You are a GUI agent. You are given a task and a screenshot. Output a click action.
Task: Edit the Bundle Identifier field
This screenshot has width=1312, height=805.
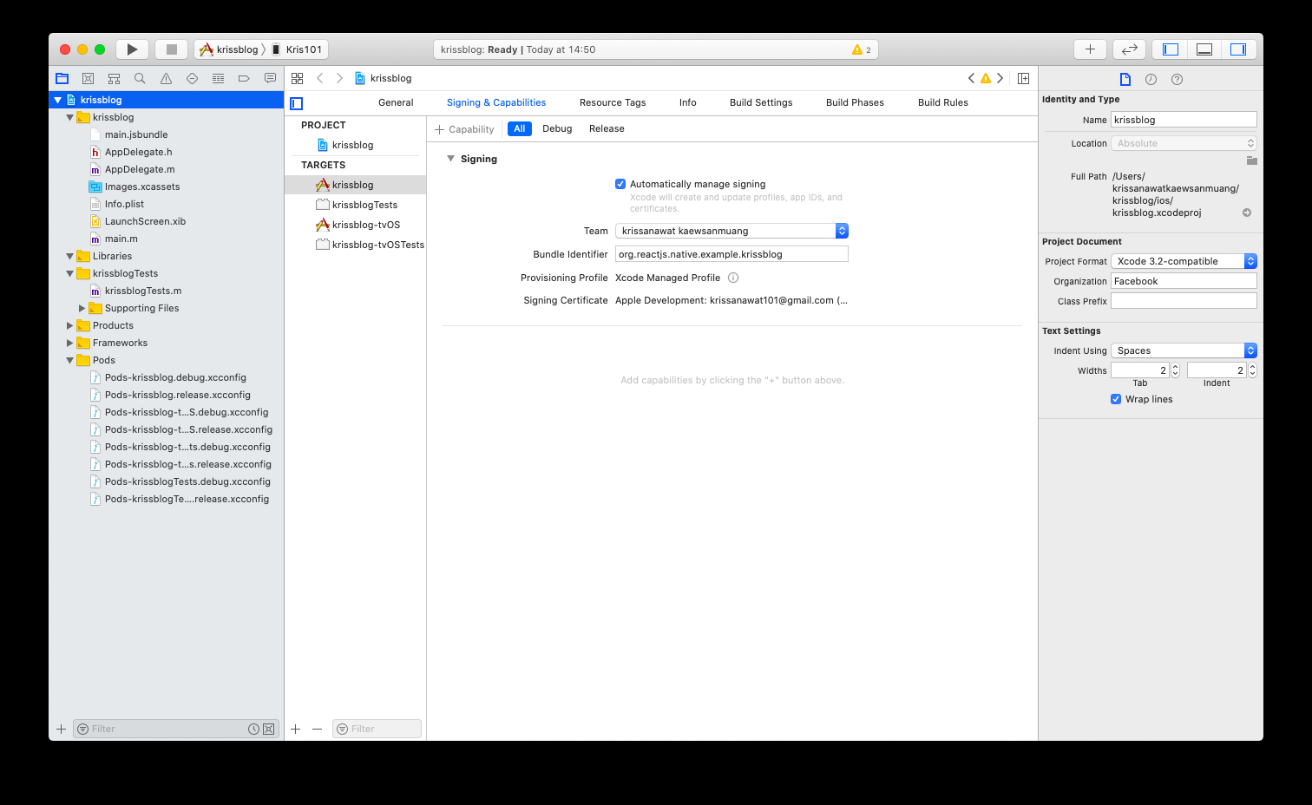pos(731,254)
